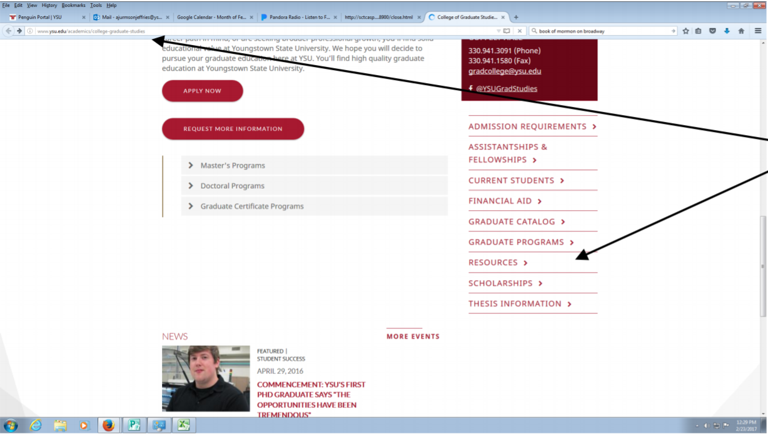The width and height of the screenshot is (768, 434).
Task: Switch to Firefox in the taskbar
Action: (109, 426)
